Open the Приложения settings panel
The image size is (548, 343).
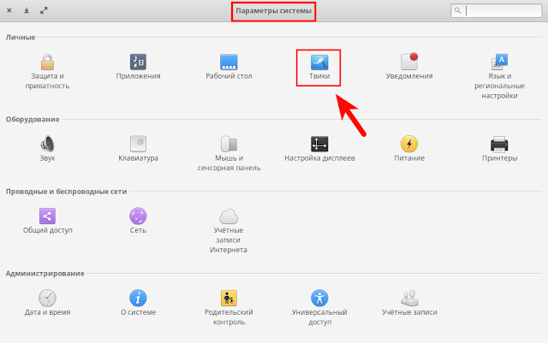tap(138, 67)
